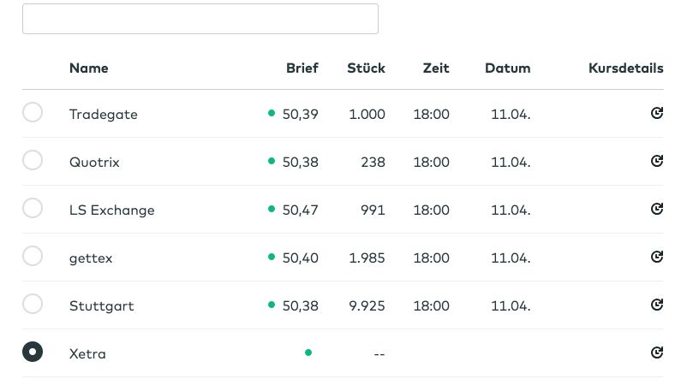Image resolution: width=699 pixels, height=385 pixels.
Task: Click the selected Xetra radio button
Action: pos(33,352)
